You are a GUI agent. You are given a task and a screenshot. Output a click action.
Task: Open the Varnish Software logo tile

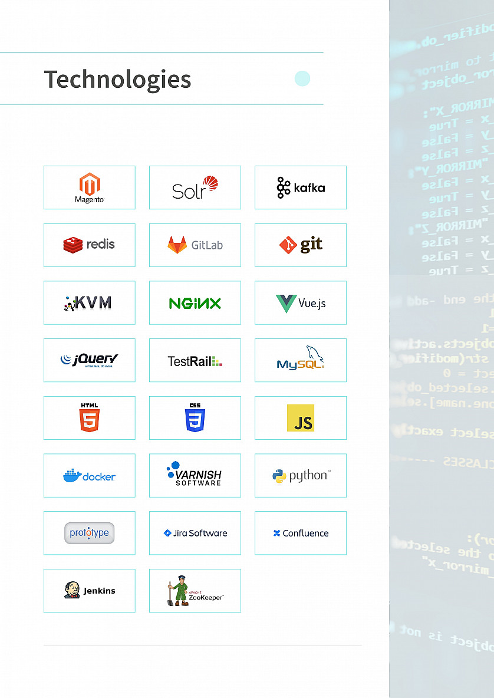(195, 475)
